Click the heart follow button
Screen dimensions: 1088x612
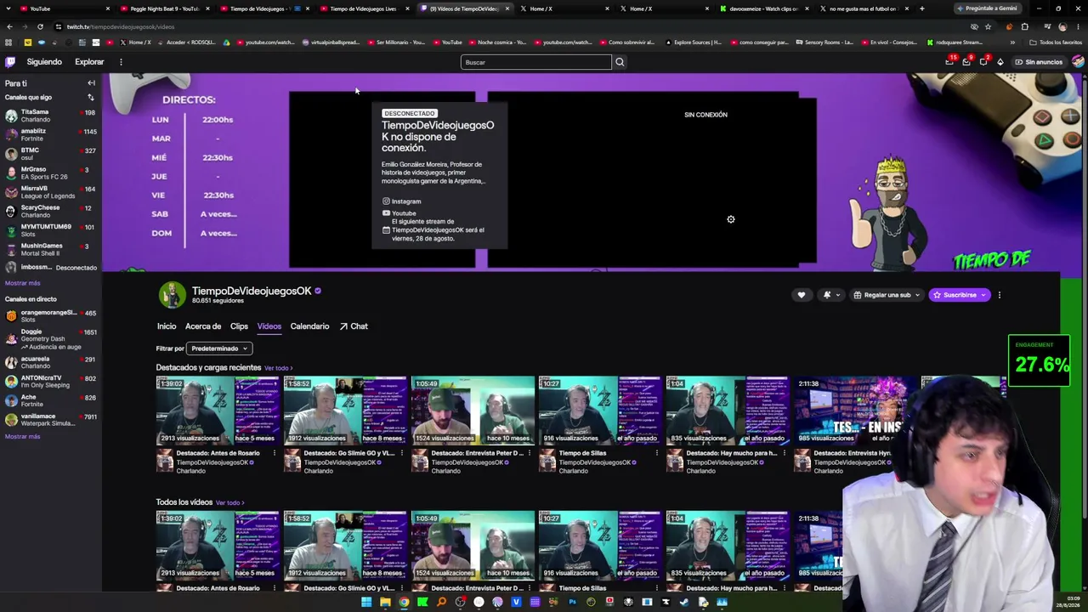pos(801,295)
